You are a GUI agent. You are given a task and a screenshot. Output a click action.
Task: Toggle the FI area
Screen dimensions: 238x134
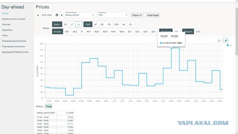82,31
